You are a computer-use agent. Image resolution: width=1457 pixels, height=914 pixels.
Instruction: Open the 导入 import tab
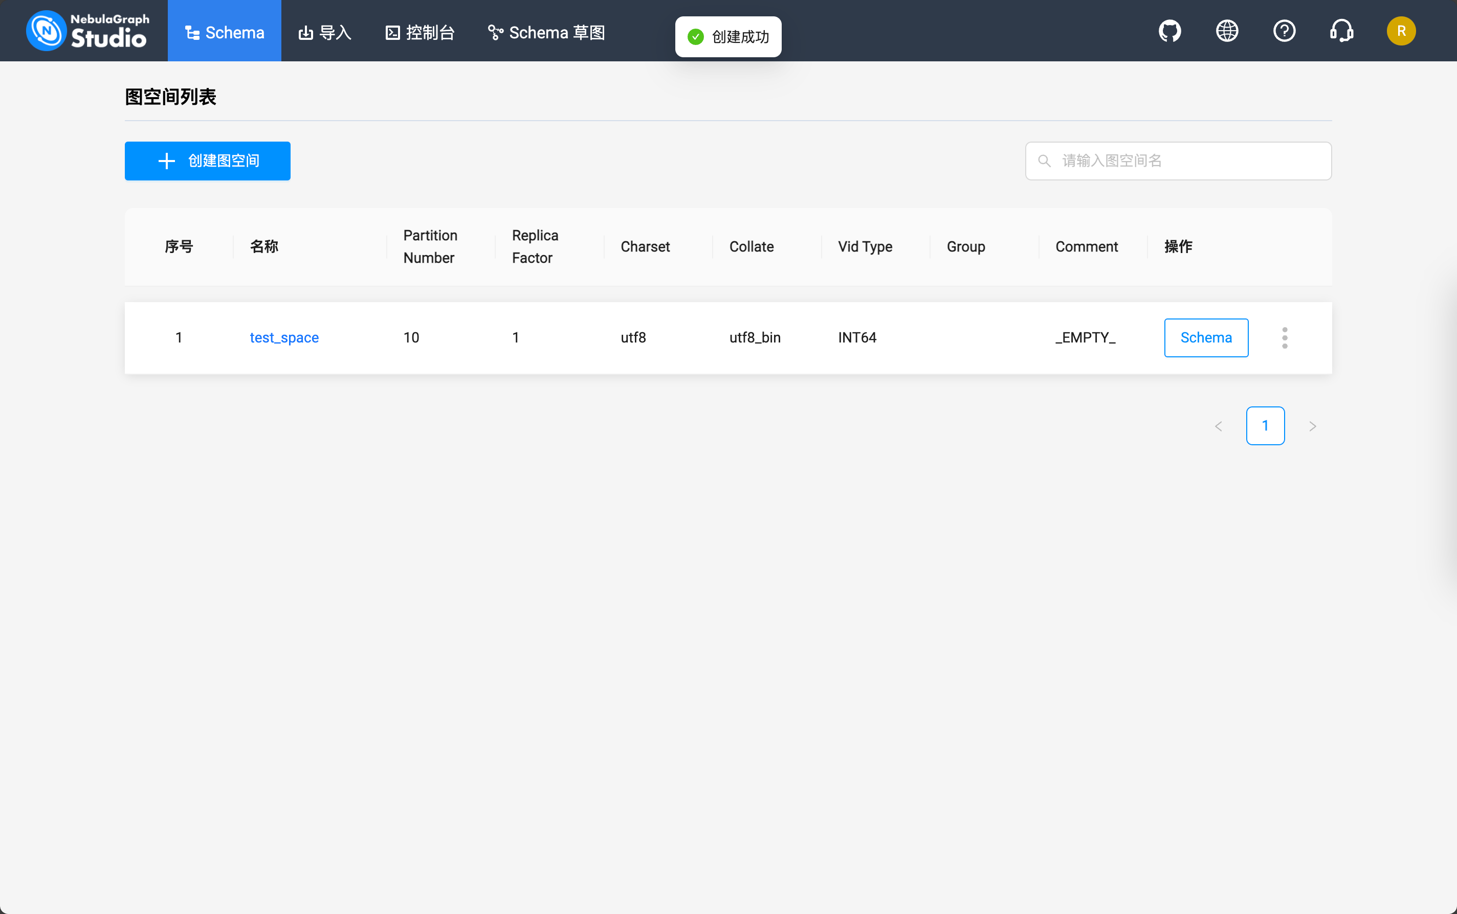click(325, 32)
